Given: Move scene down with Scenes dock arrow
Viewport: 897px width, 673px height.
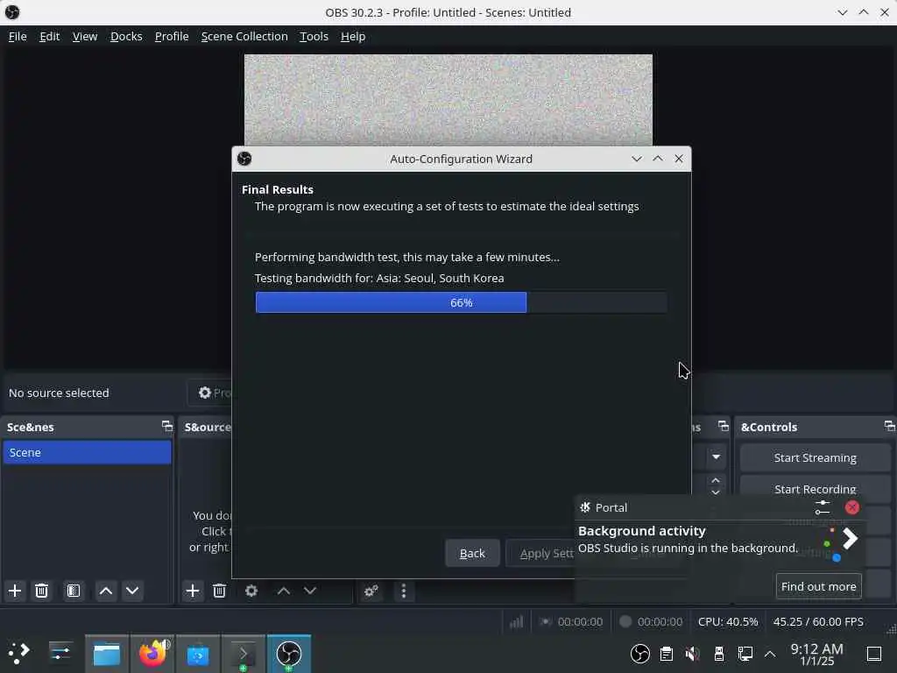Looking at the screenshot, I should pos(132,591).
